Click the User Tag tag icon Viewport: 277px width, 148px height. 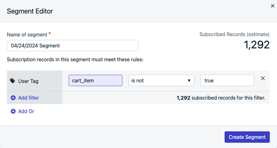tap(13, 81)
